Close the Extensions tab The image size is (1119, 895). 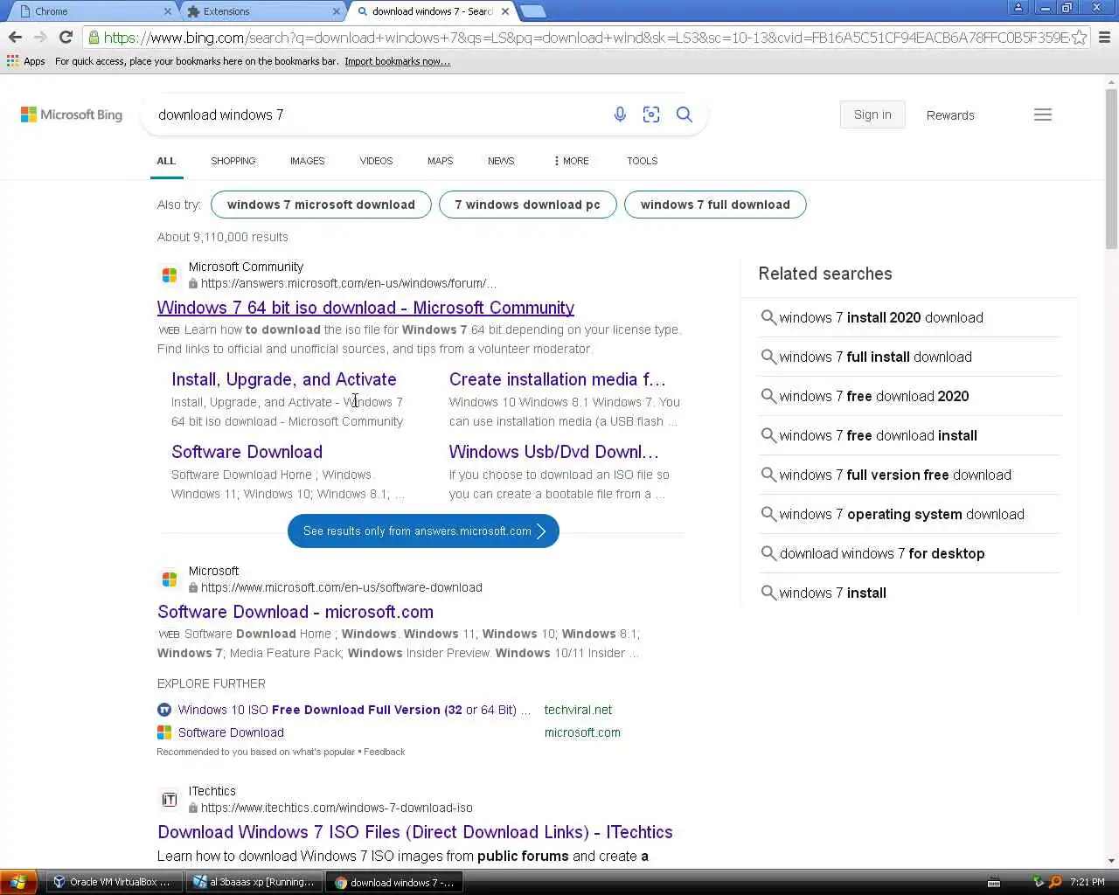[x=337, y=11]
